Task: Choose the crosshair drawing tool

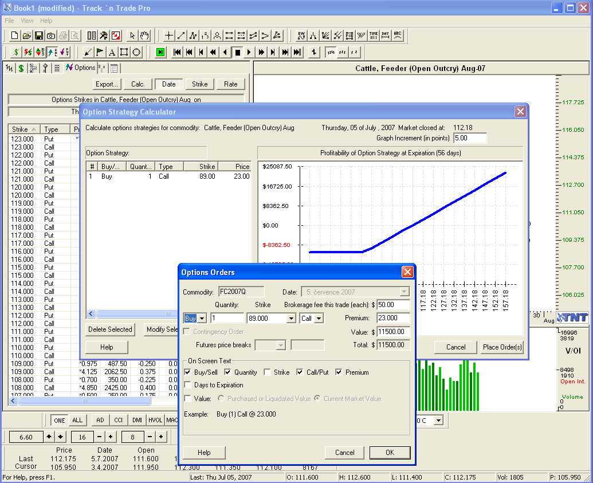Action: click(x=168, y=36)
